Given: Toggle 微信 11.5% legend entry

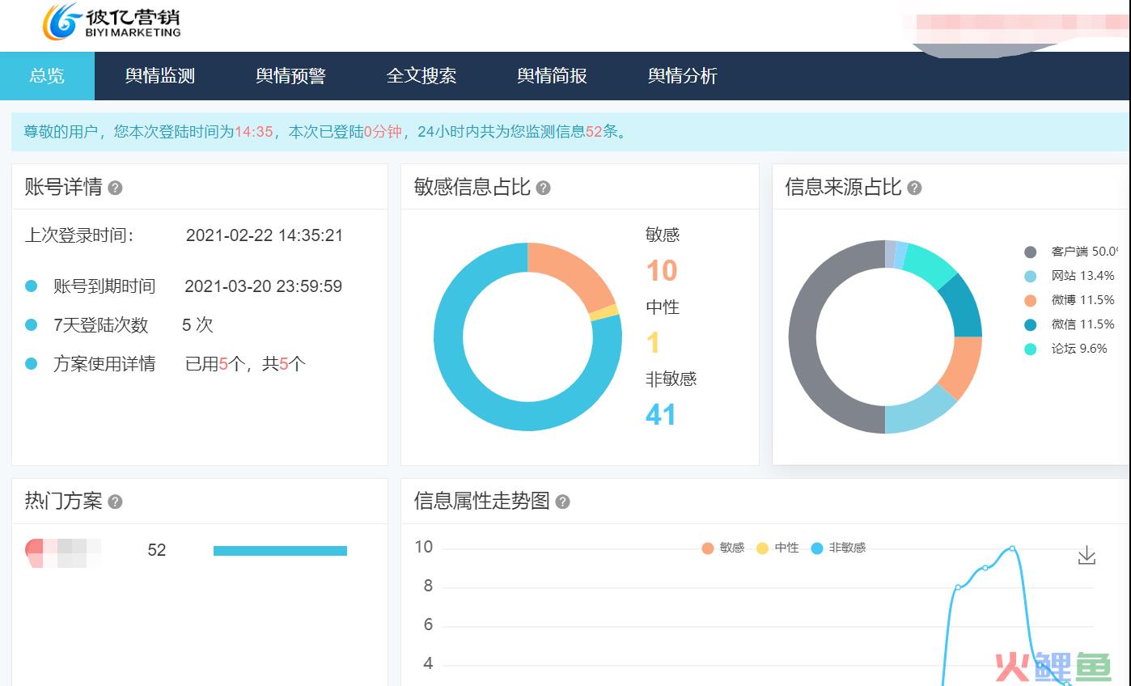Looking at the screenshot, I should [x=1070, y=324].
